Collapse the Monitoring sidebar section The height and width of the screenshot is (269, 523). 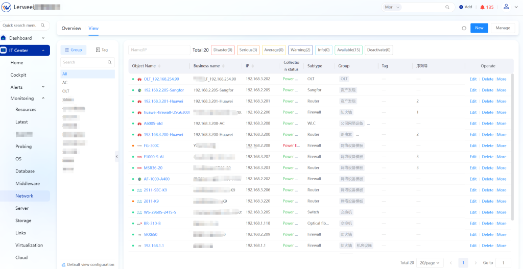click(43, 99)
